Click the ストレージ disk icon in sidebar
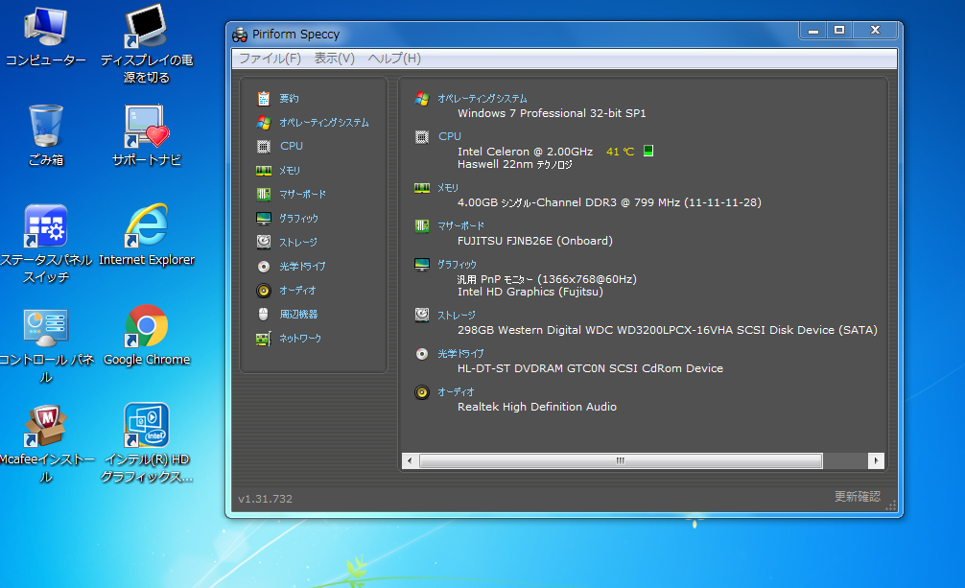Screen dimensions: 965x588 [x=264, y=242]
